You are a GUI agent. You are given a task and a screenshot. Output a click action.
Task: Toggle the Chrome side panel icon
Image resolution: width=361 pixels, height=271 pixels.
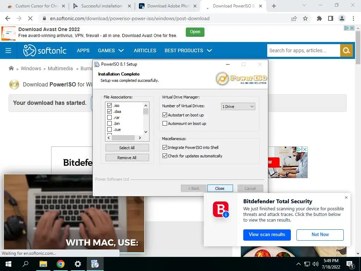[331, 18]
